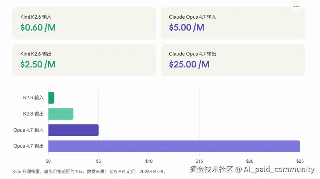This screenshot has width=320, height=179.
Task: Click the light green K2.6 输出 bar
Action: point(61,114)
